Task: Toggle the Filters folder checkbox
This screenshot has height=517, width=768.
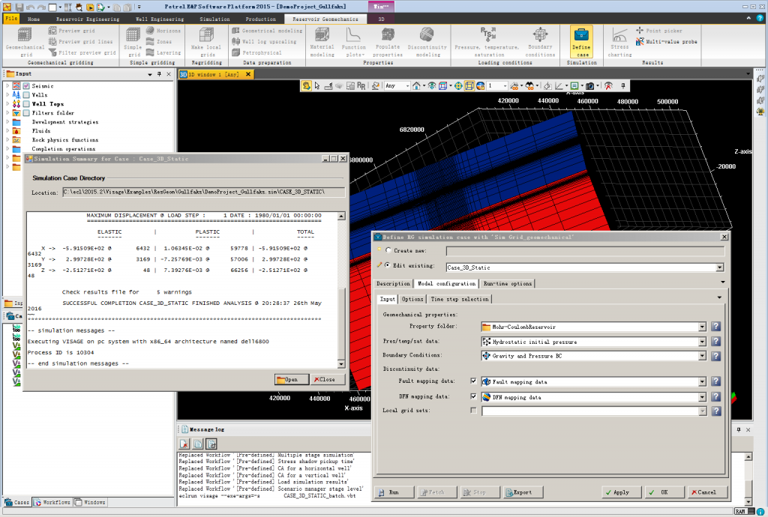Action: tap(26, 113)
